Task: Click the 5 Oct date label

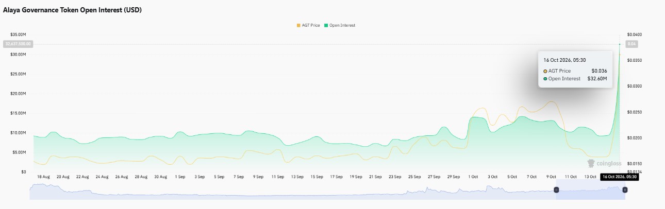Action: [x=512, y=177]
